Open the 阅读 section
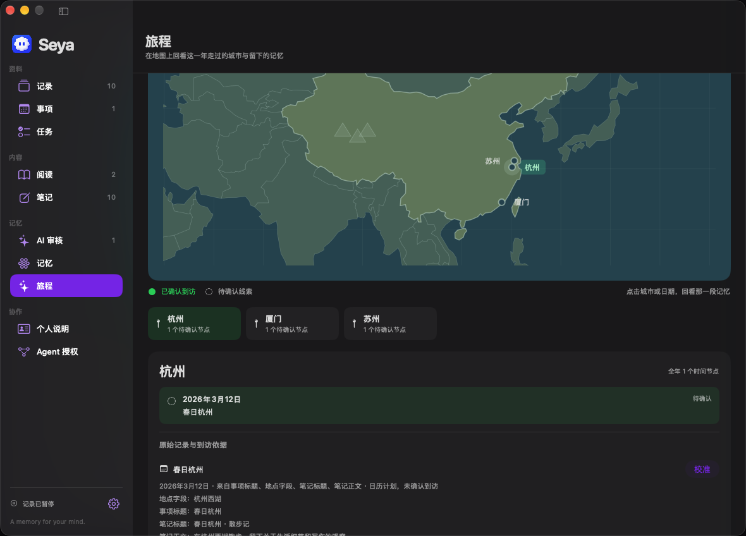The height and width of the screenshot is (536, 746). (x=66, y=174)
